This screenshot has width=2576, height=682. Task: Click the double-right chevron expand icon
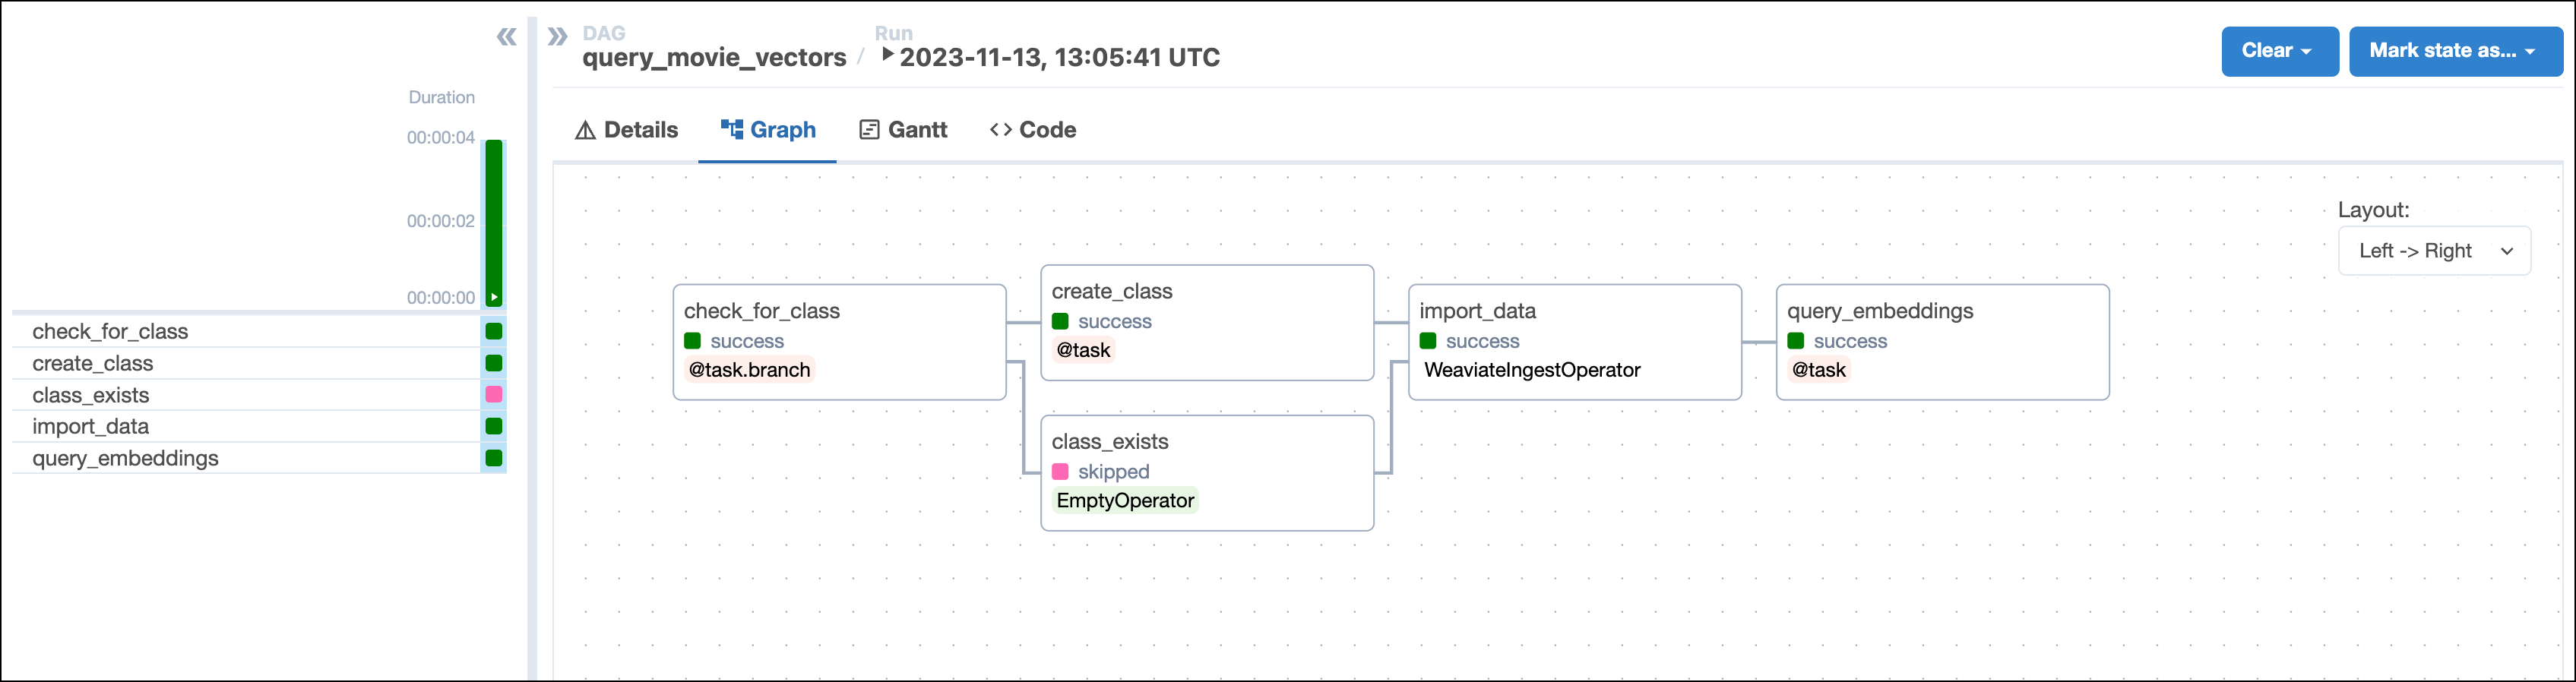(x=557, y=38)
